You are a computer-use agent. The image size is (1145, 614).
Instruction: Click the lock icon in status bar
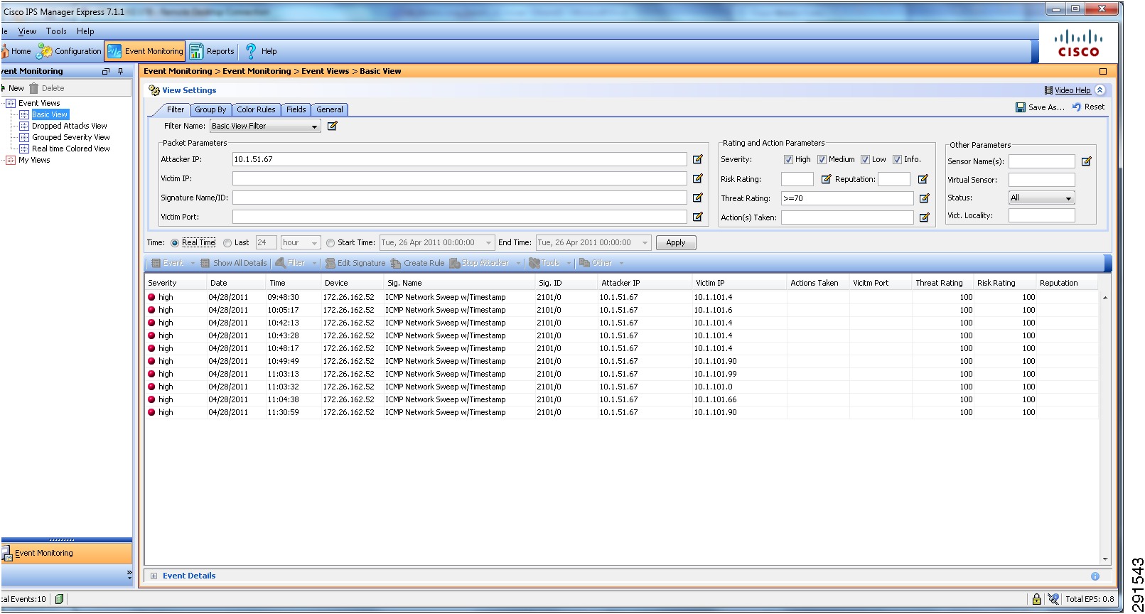tap(1036, 599)
